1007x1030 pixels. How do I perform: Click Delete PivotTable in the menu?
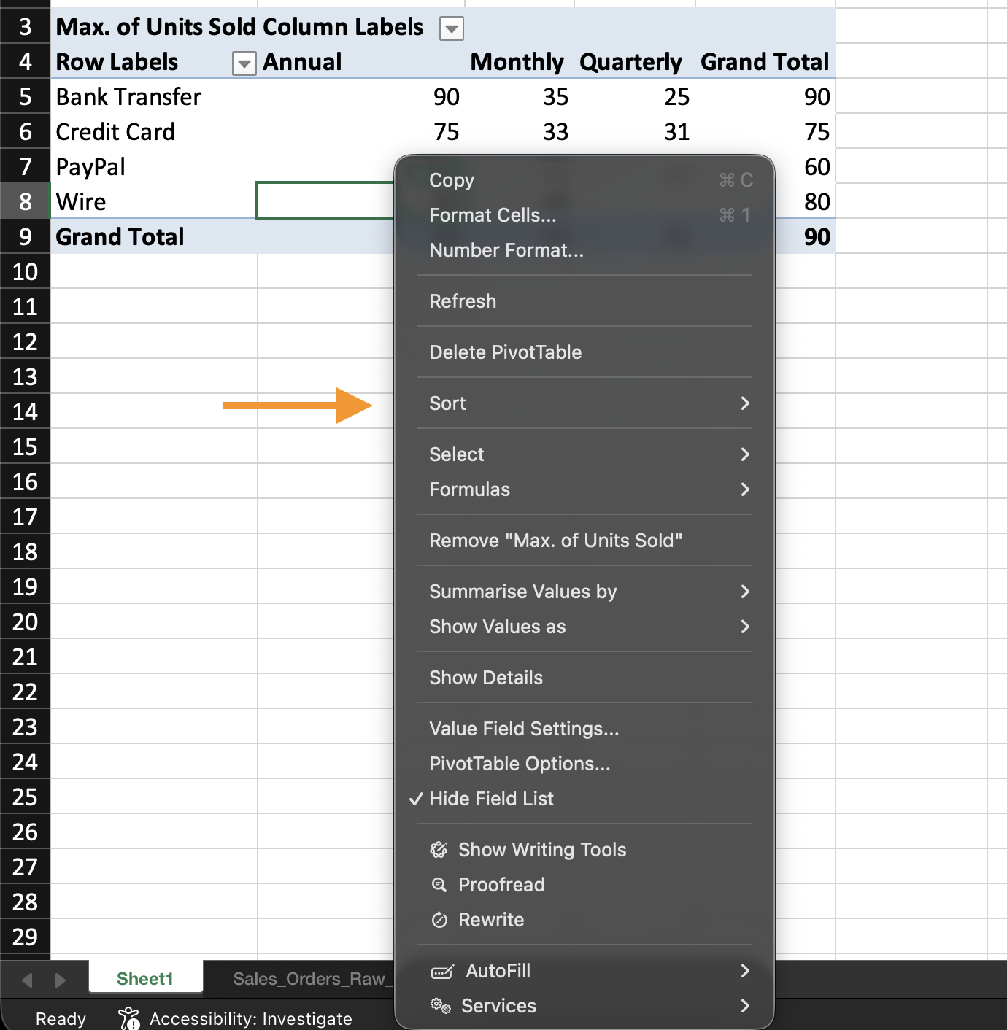(x=505, y=352)
